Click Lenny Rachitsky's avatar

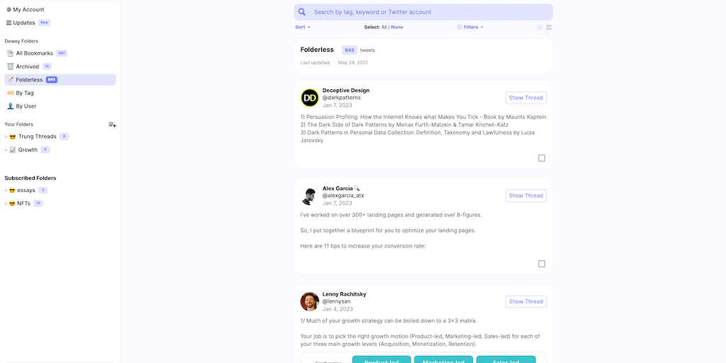309,301
